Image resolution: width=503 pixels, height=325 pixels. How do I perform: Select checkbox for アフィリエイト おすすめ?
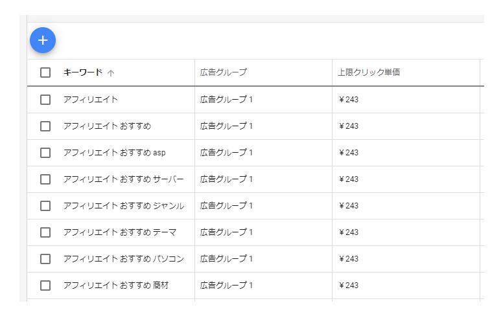[45, 126]
